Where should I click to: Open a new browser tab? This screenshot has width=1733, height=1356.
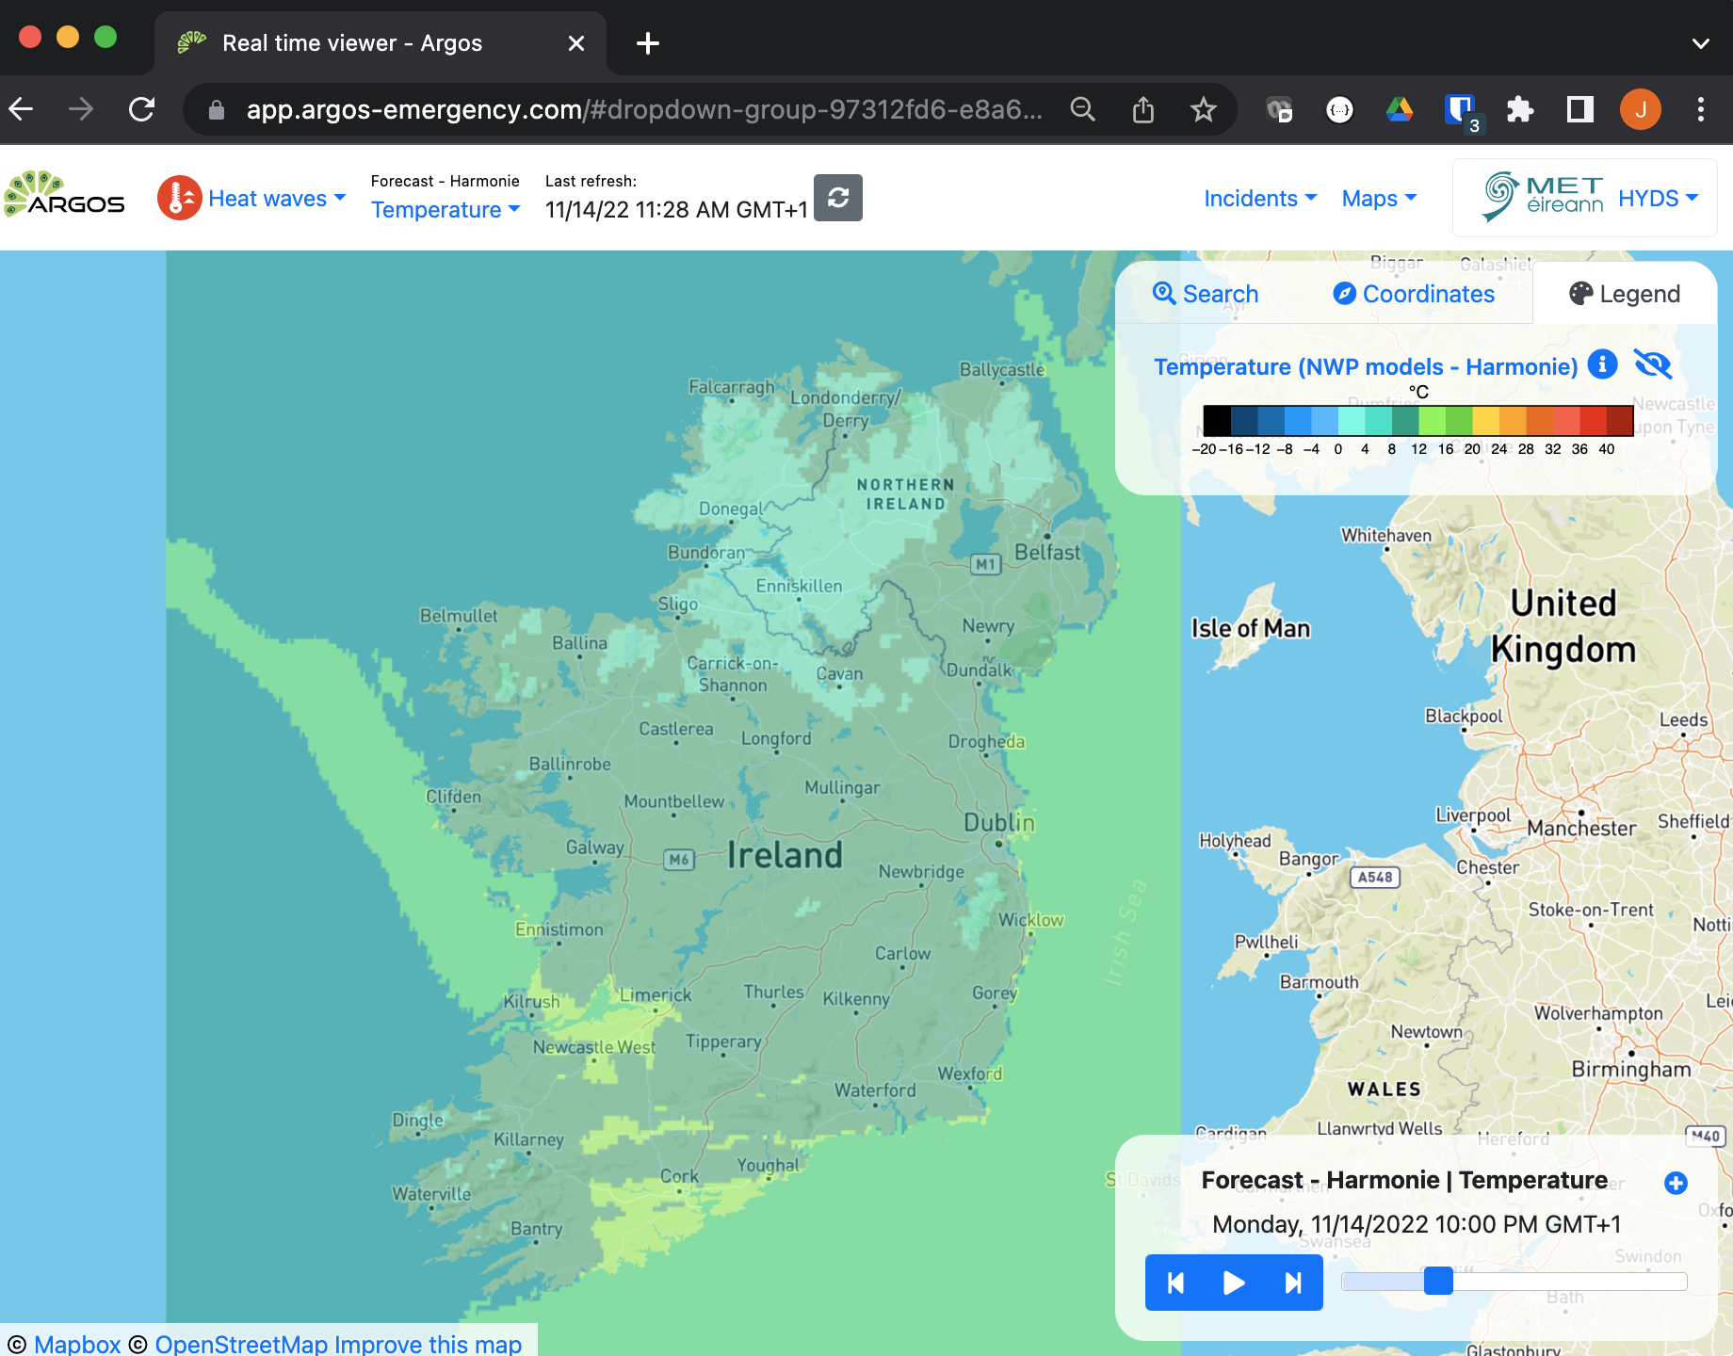point(648,43)
